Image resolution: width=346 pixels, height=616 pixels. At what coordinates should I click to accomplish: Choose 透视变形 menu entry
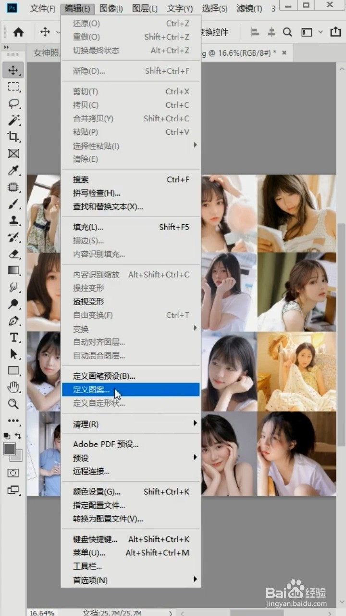tap(131, 302)
